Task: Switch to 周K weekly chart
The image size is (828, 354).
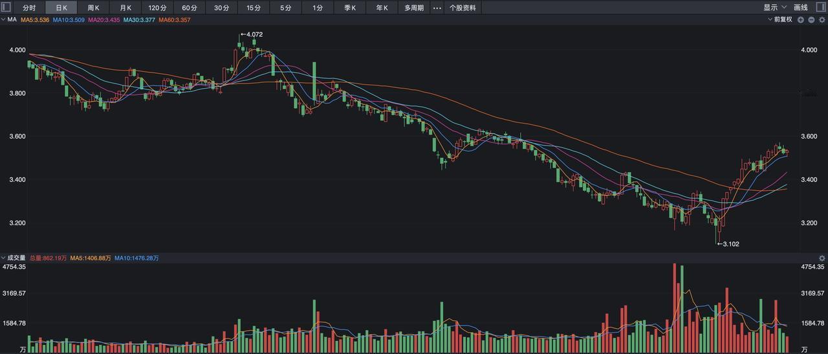Action: pyautogui.click(x=93, y=8)
